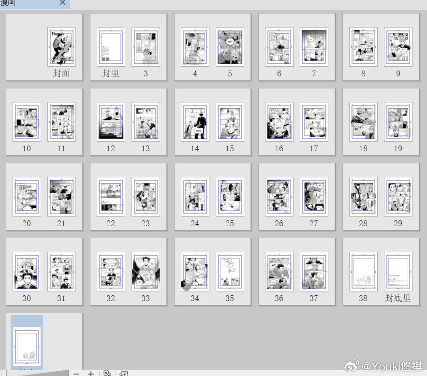The image size is (427, 376).
Task: Open page 11 thumbnail
Action: [x=61, y=122]
